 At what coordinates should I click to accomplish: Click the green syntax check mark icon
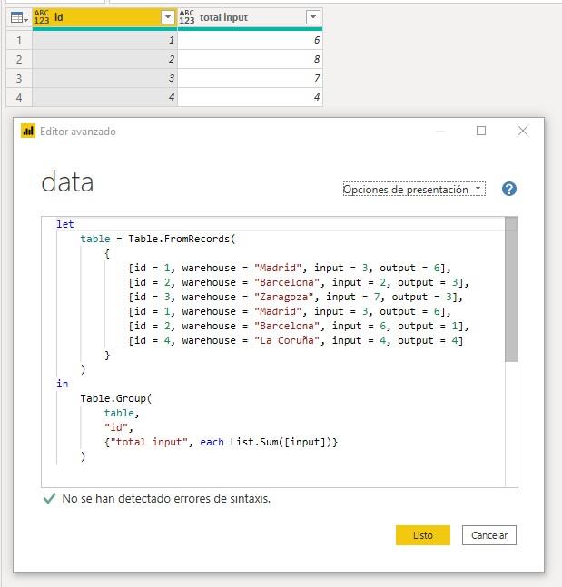(x=49, y=499)
